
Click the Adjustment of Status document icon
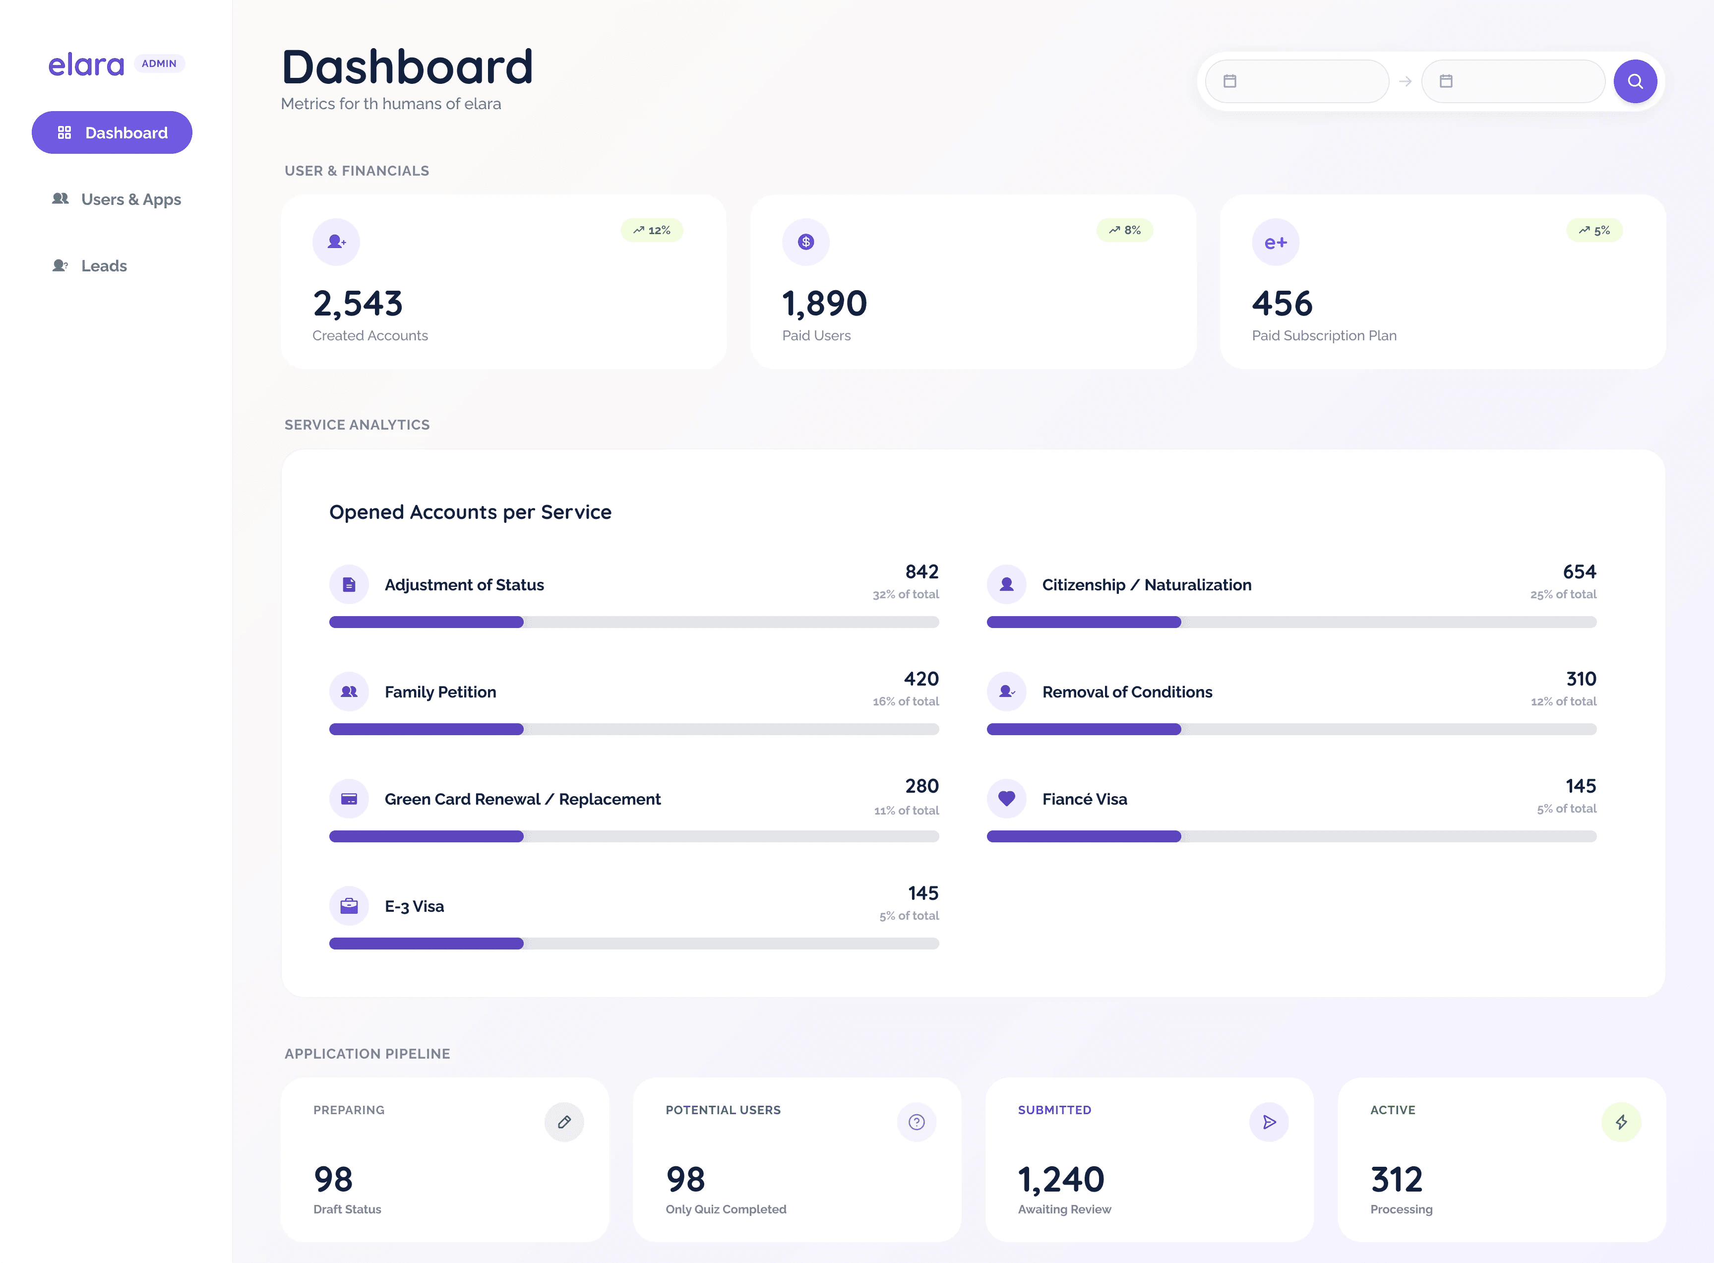[349, 585]
